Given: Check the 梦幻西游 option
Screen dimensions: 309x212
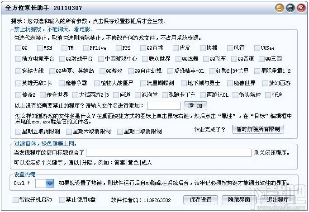Looking at the screenshot, I should click(265, 83).
